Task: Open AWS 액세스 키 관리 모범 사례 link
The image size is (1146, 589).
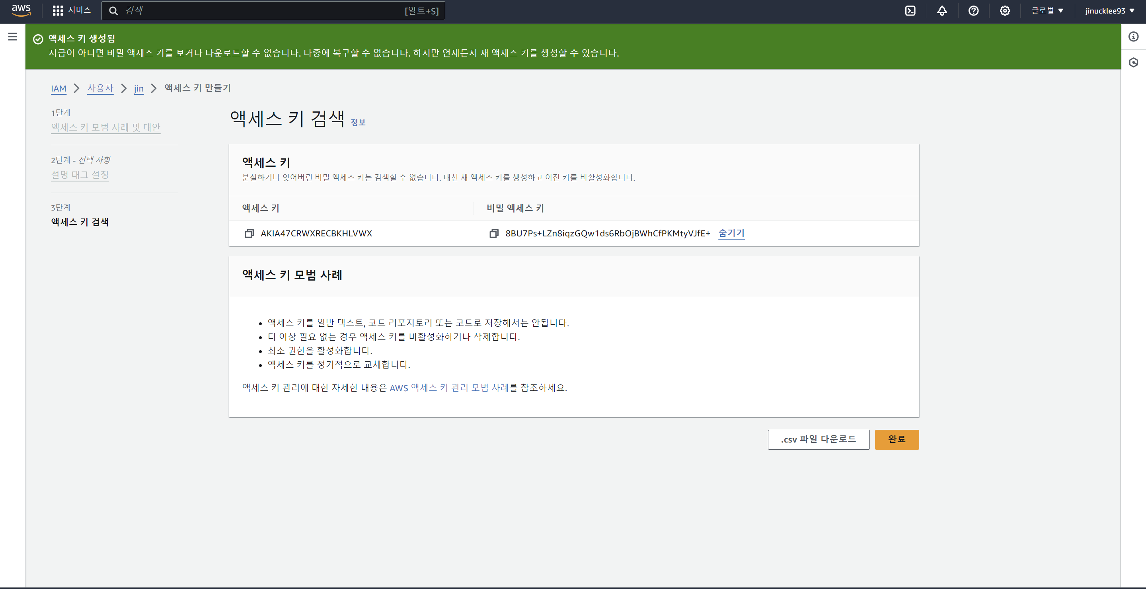Action: [x=449, y=388]
